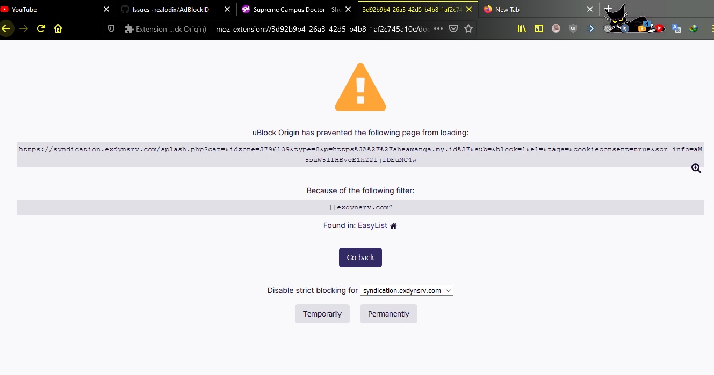Open the Firefox Library bookshelf icon

coord(522,28)
